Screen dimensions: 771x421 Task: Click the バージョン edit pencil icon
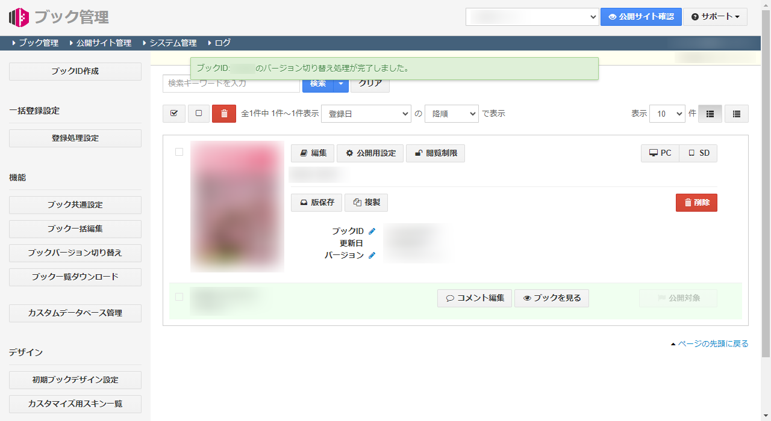click(x=372, y=255)
